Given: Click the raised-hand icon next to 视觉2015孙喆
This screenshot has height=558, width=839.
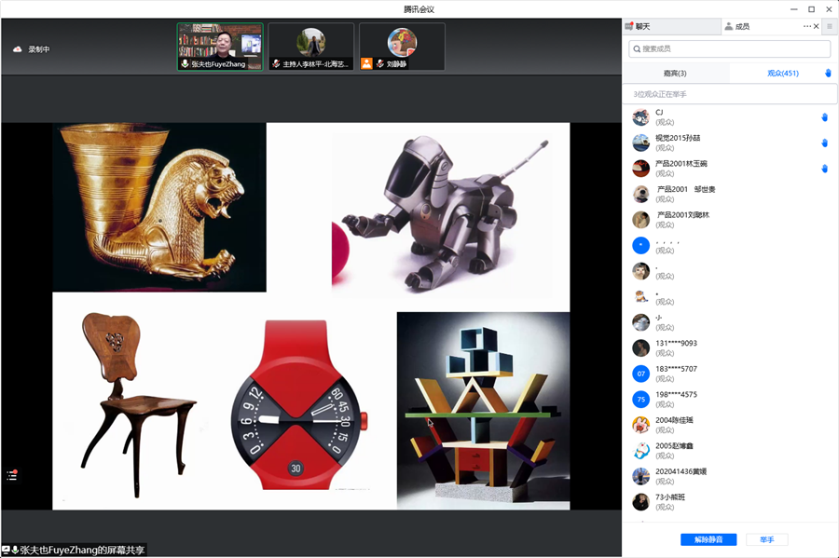Looking at the screenshot, I should (x=824, y=143).
